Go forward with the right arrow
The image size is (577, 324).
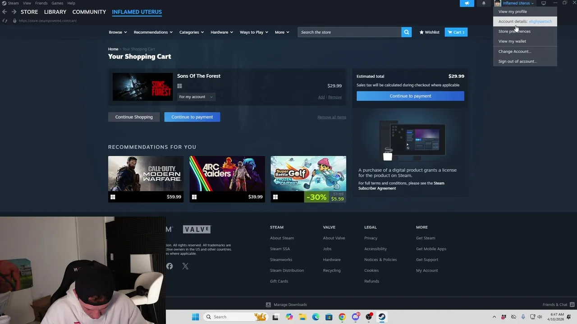point(14,12)
